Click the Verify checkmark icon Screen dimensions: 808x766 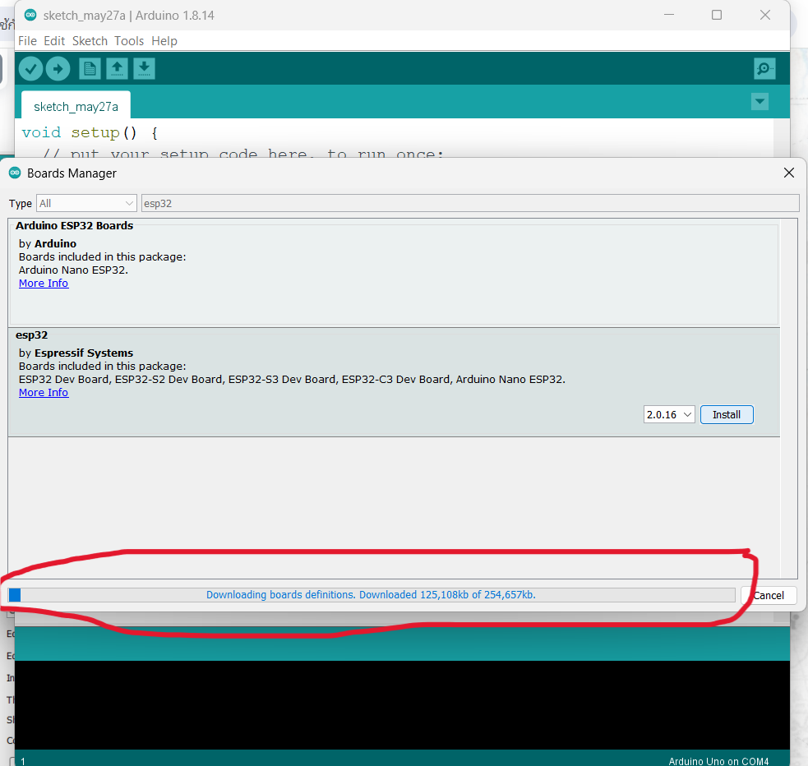(x=31, y=68)
